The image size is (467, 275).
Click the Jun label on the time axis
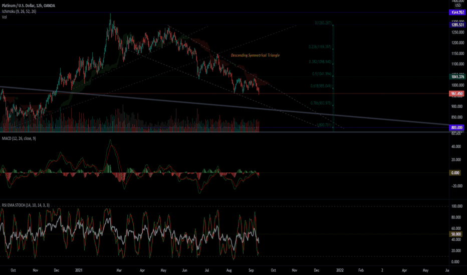pos(185,270)
